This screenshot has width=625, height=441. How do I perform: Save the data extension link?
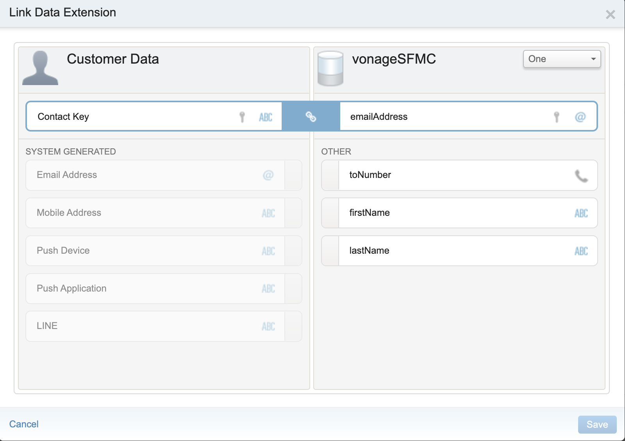[597, 424]
